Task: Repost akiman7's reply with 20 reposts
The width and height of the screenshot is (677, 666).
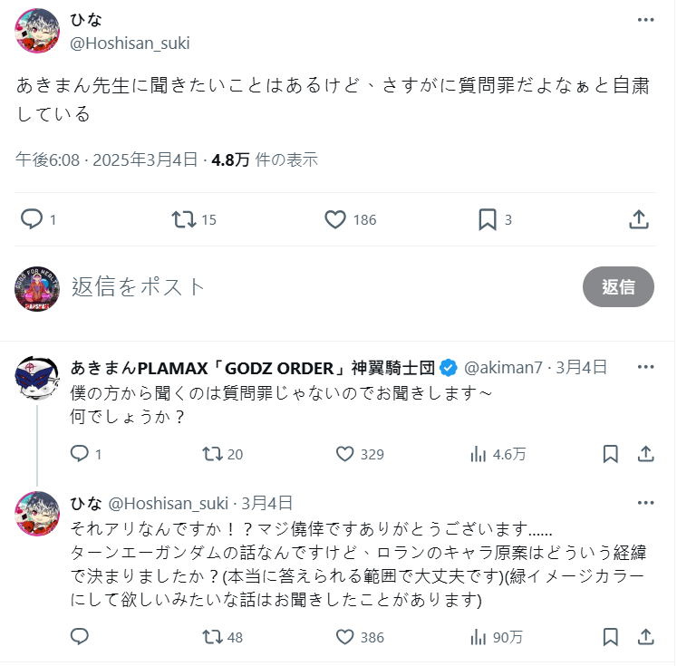Action: pos(212,454)
